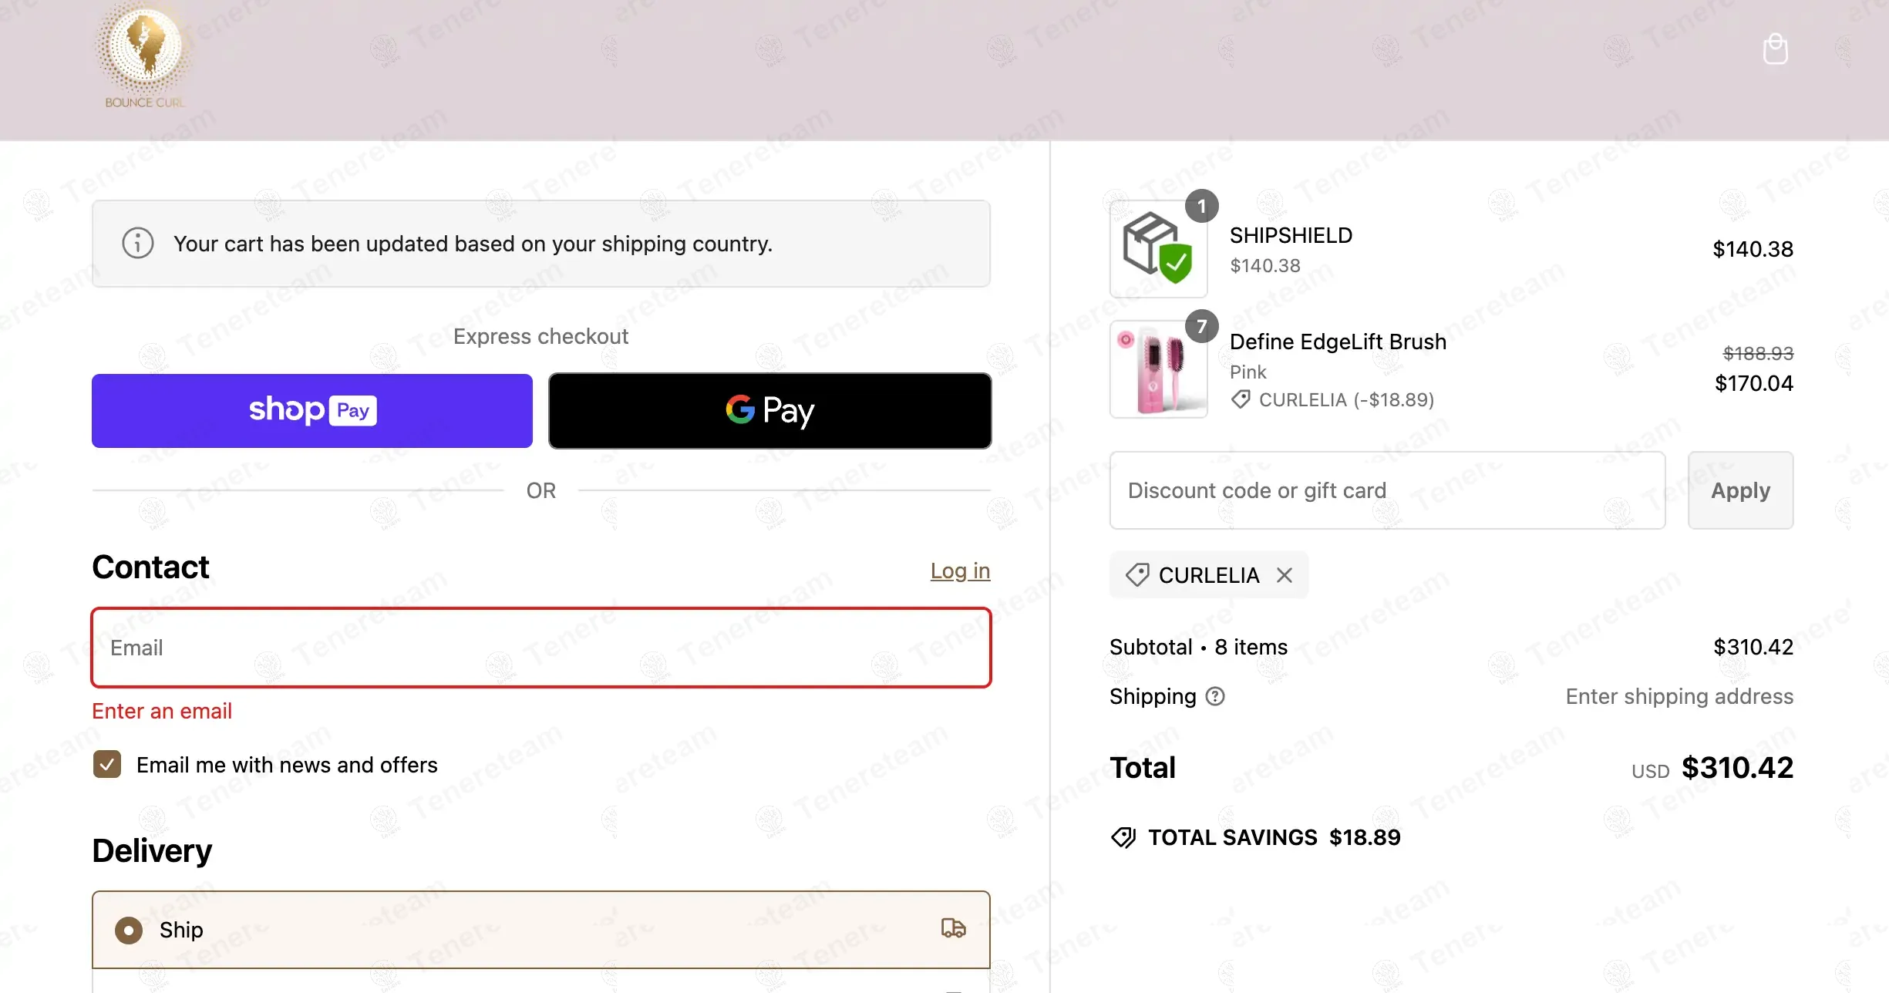Check out using Google Pay
This screenshot has height=993, width=1889.
tap(769, 410)
